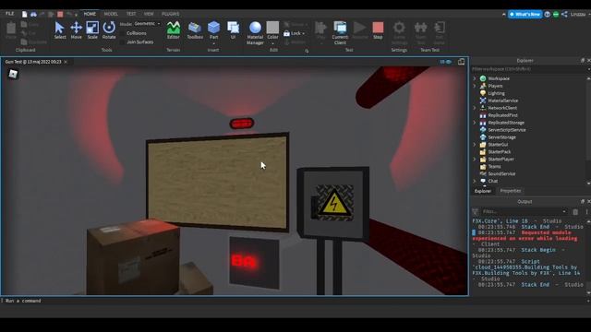Pick the Color swatch in the Edit group
Viewport: 591px width, 332px height.
(272, 28)
